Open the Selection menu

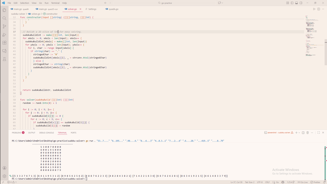25,3
